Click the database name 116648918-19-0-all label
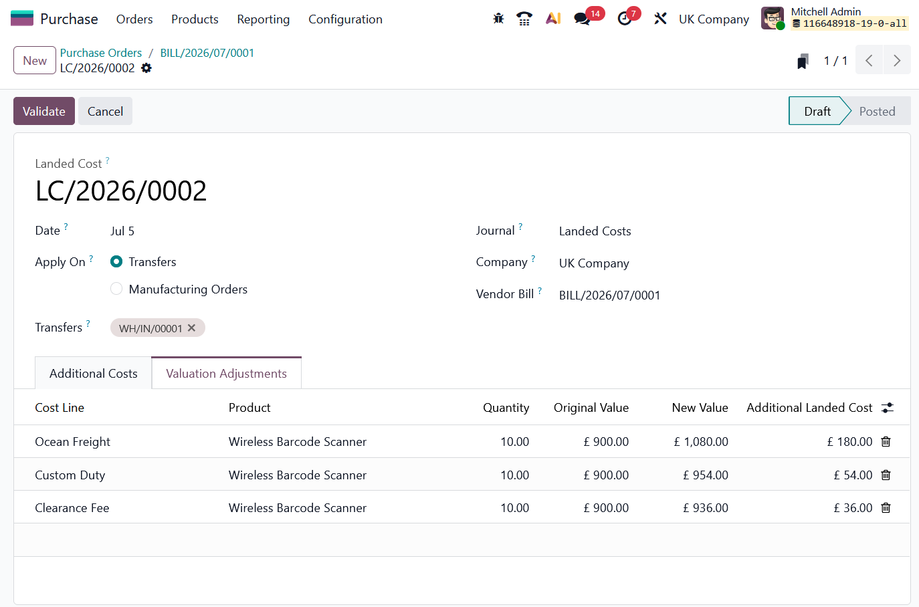Screen dimensions: 919x607 click(850, 24)
